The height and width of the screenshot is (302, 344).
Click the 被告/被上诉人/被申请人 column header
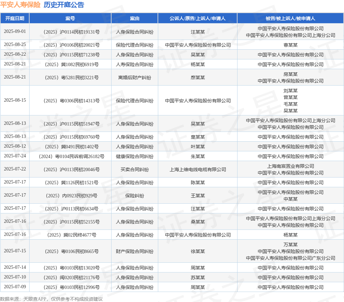pyautogui.click(x=290, y=18)
